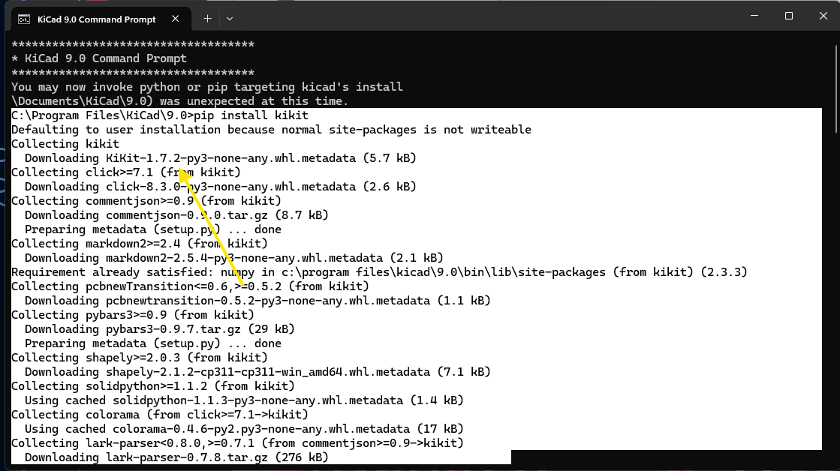Click the "pip install kikit" command line
840x471 pixels.
pyautogui.click(x=159, y=115)
